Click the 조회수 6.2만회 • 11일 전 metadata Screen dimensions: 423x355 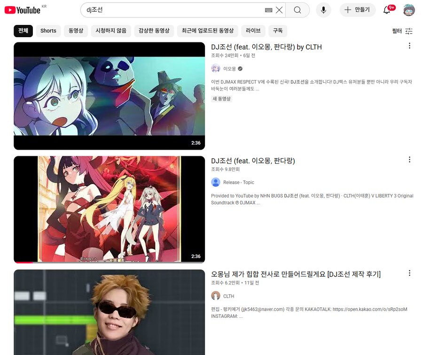[235, 282]
